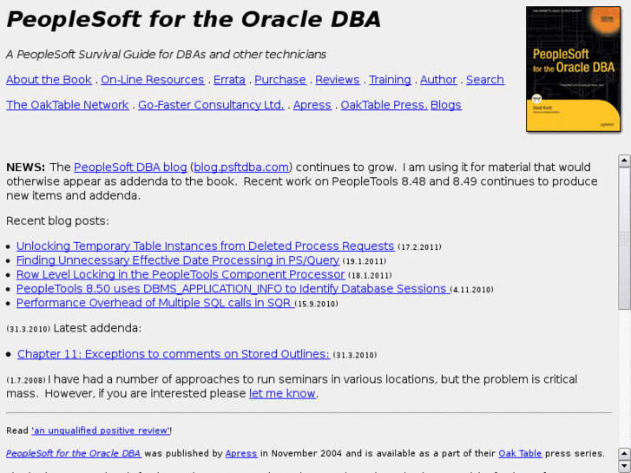The image size is (631, 473).
Task: Click the Search navigation link
Action: (484, 80)
